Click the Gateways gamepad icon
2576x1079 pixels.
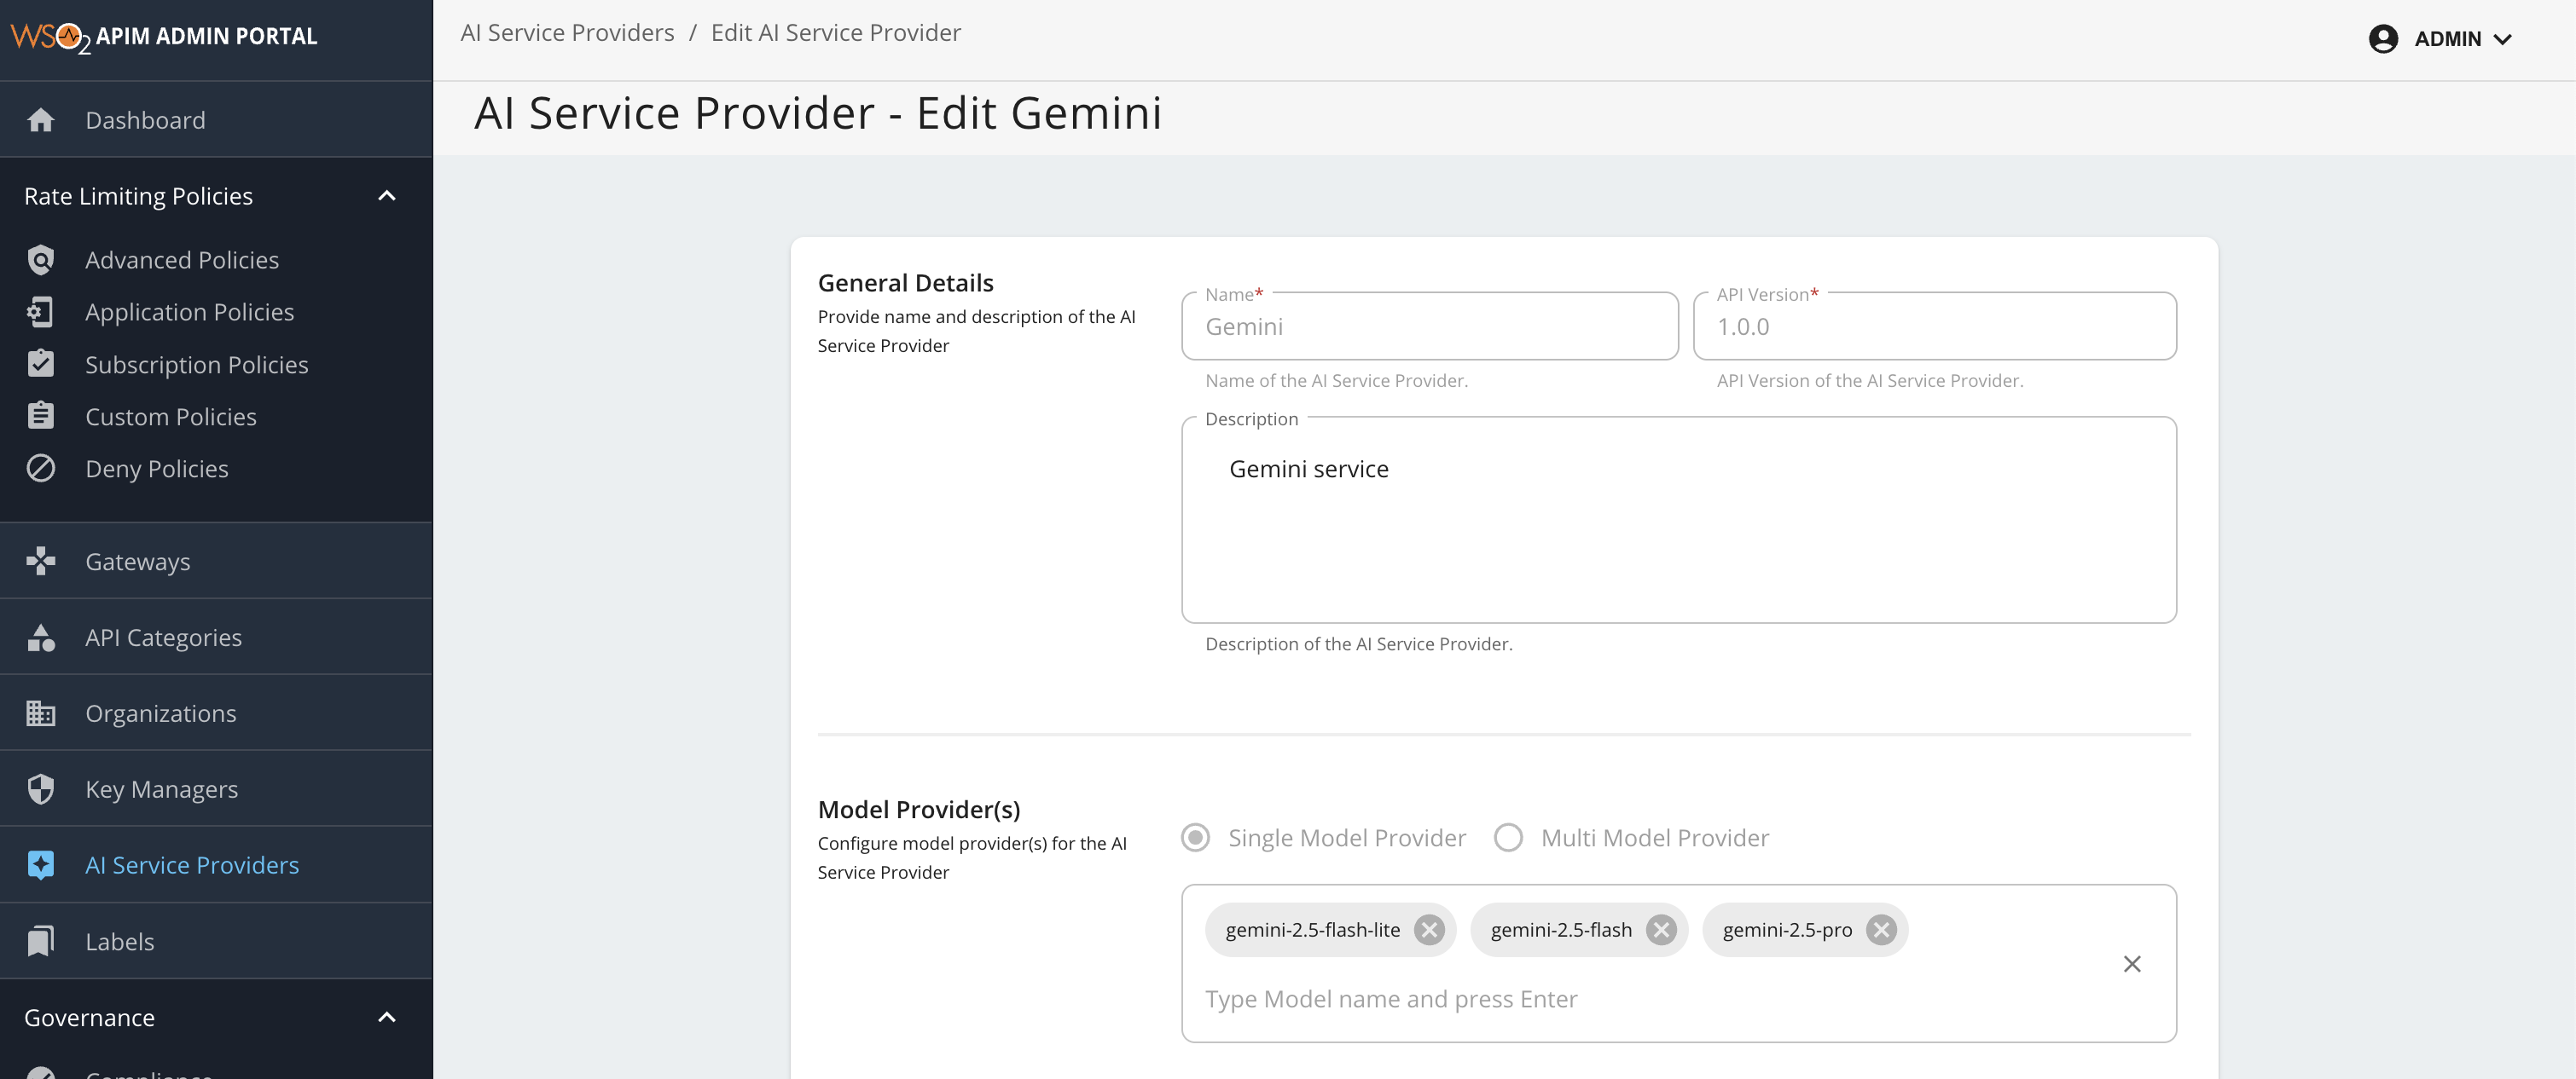pos(41,562)
